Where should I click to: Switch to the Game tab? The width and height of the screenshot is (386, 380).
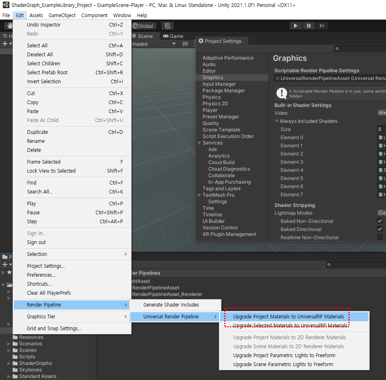click(x=173, y=36)
